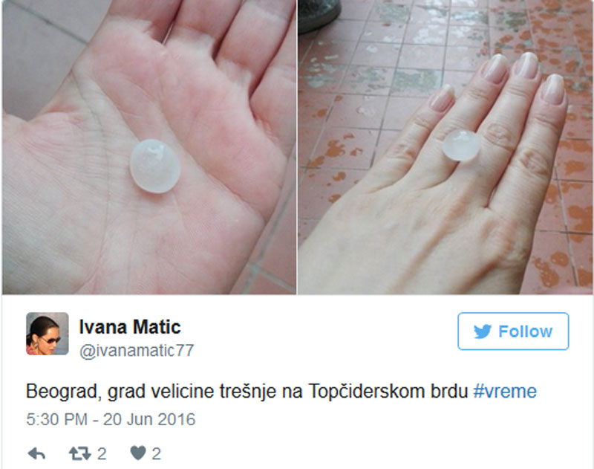Image resolution: width=594 pixels, height=469 pixels.
Task: Click the hailstone resting on the fingers
Action: click(461, 145)
